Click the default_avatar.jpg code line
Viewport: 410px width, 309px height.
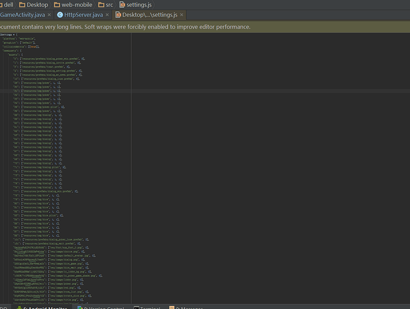tap(54, 256)
